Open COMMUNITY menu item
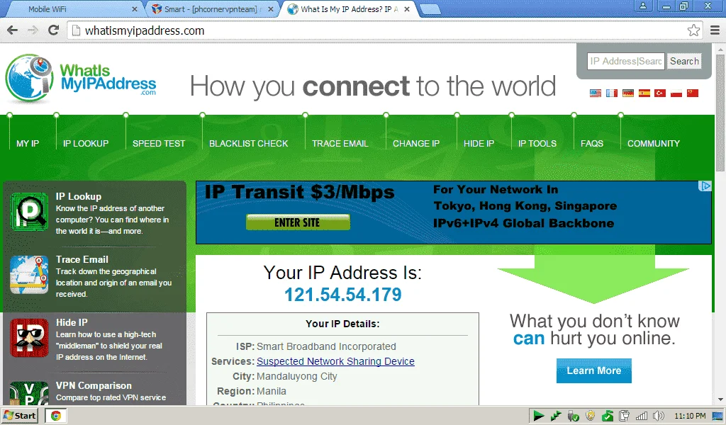This screenshot has width=726, height=425. (x=653, y=143)
